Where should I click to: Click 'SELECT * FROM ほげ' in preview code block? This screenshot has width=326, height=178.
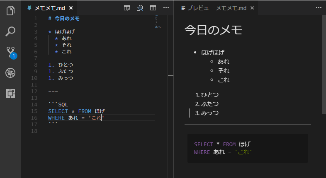pos(222,144)
